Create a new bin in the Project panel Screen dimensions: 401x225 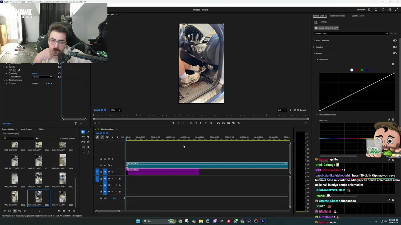tap(64, 211)
